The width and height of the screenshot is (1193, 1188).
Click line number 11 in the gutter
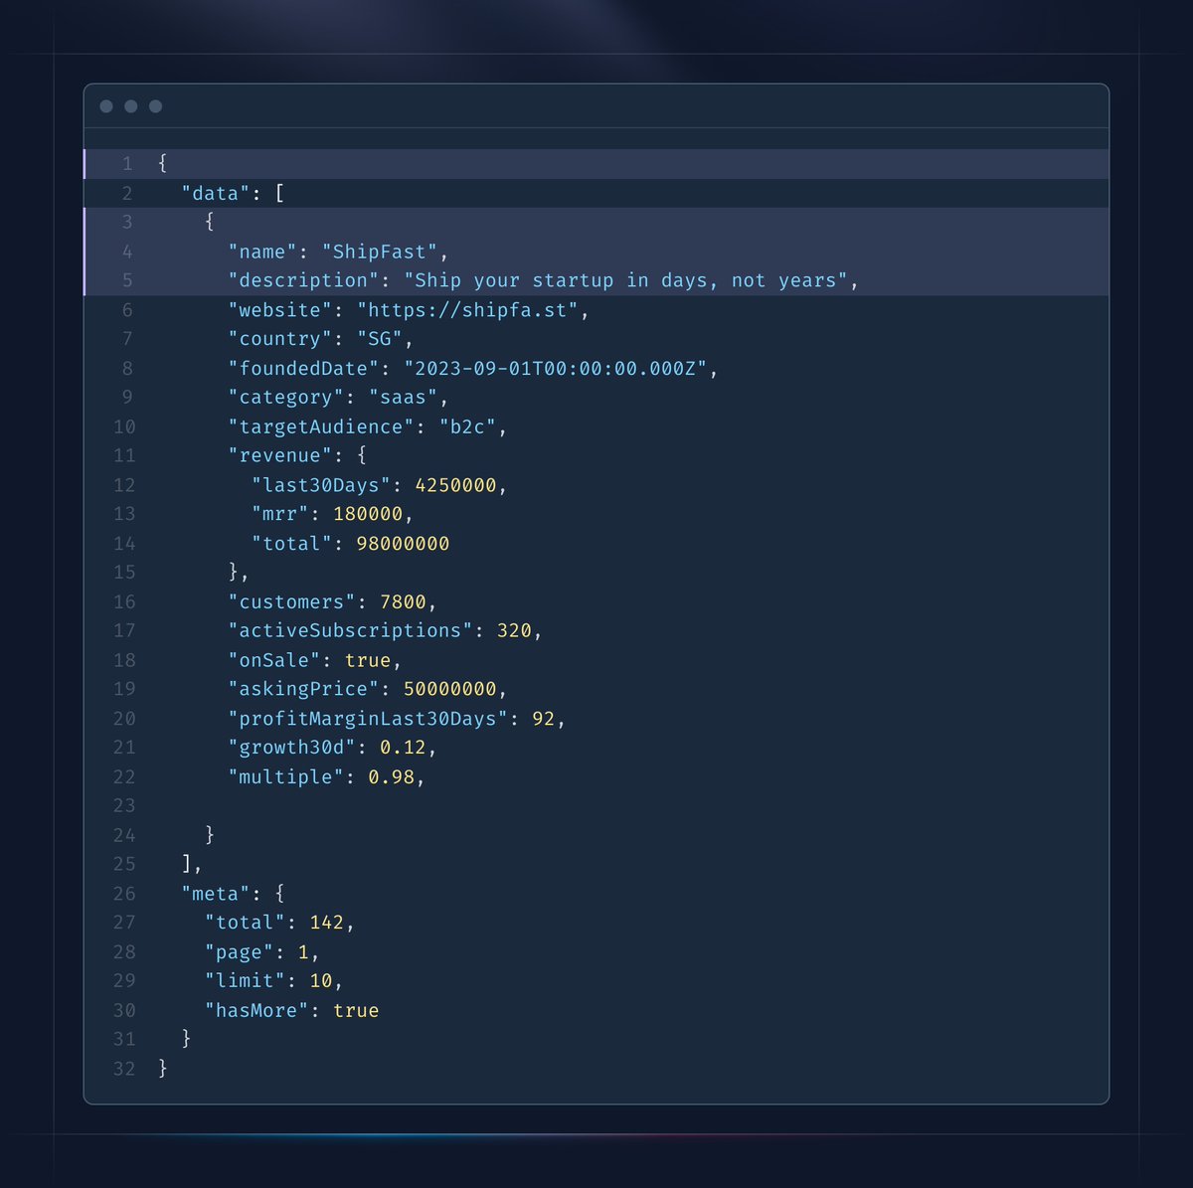click(x=124, y=455)
